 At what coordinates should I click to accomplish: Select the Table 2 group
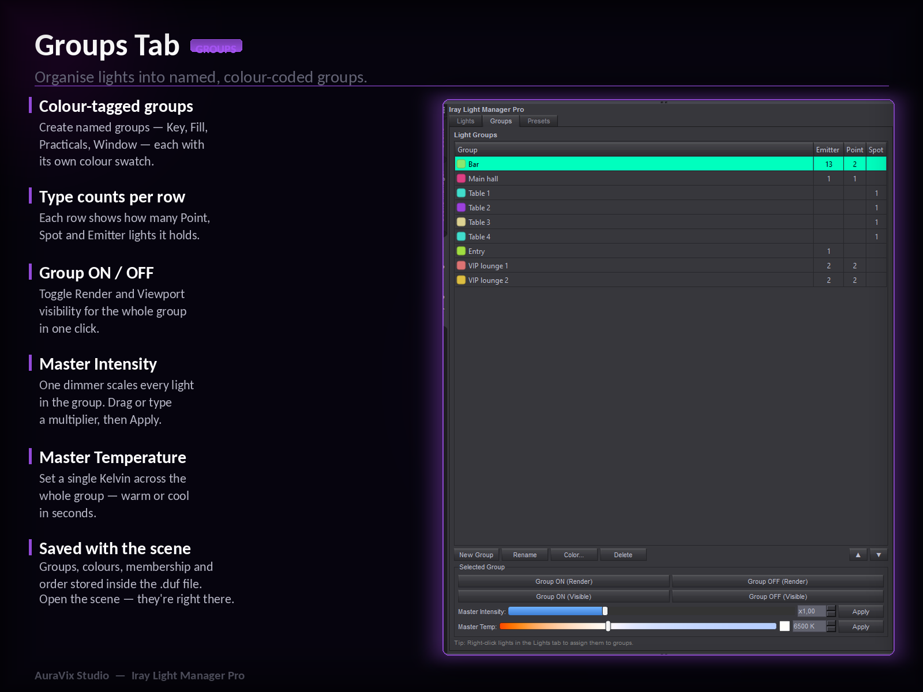click(670, 208)
